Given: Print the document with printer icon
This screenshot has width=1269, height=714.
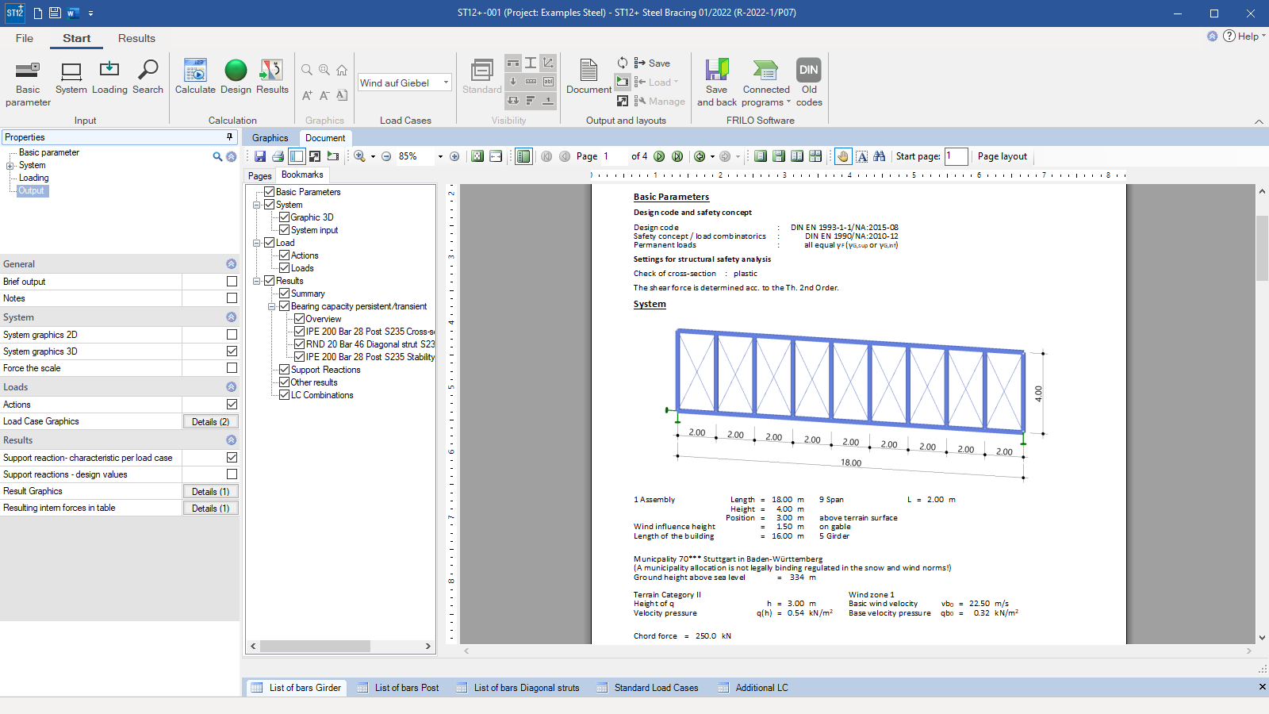Looking at the screenshot, I should [278, 156].
